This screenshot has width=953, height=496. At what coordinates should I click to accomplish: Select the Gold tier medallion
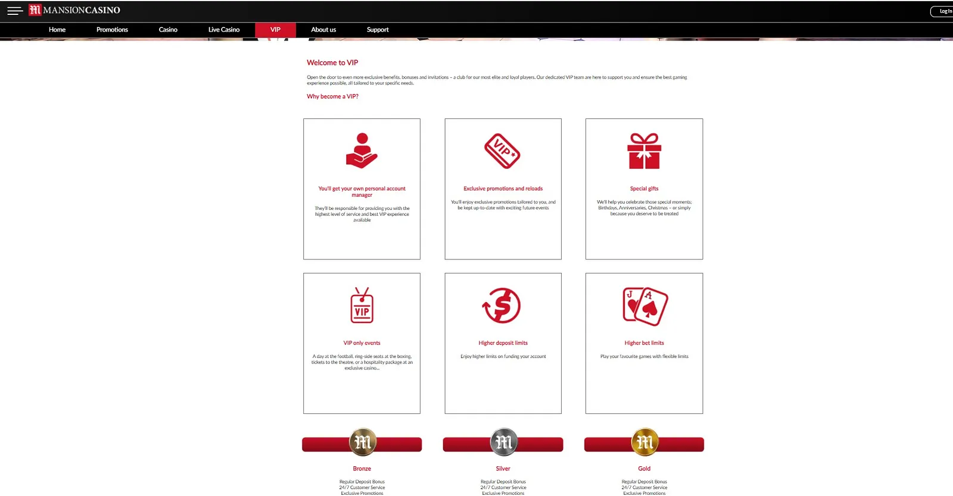point(644,442)
